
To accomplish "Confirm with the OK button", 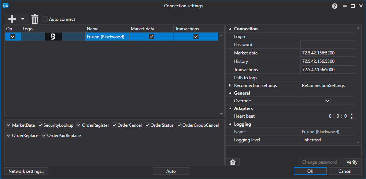I will point(310,171).
